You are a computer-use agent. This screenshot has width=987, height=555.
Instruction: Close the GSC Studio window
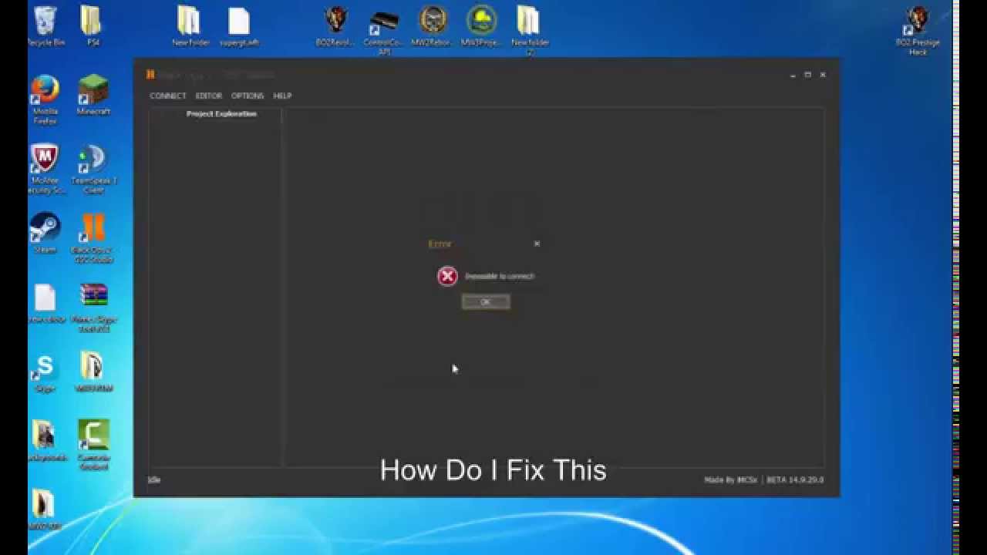pos(822,75)
